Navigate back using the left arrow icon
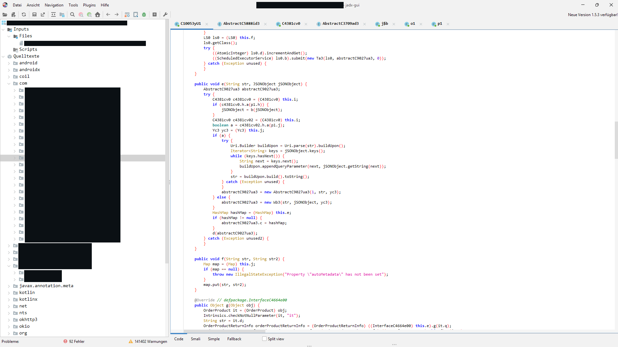This screenshot has height=347, width=618. [x=108, y=14]
